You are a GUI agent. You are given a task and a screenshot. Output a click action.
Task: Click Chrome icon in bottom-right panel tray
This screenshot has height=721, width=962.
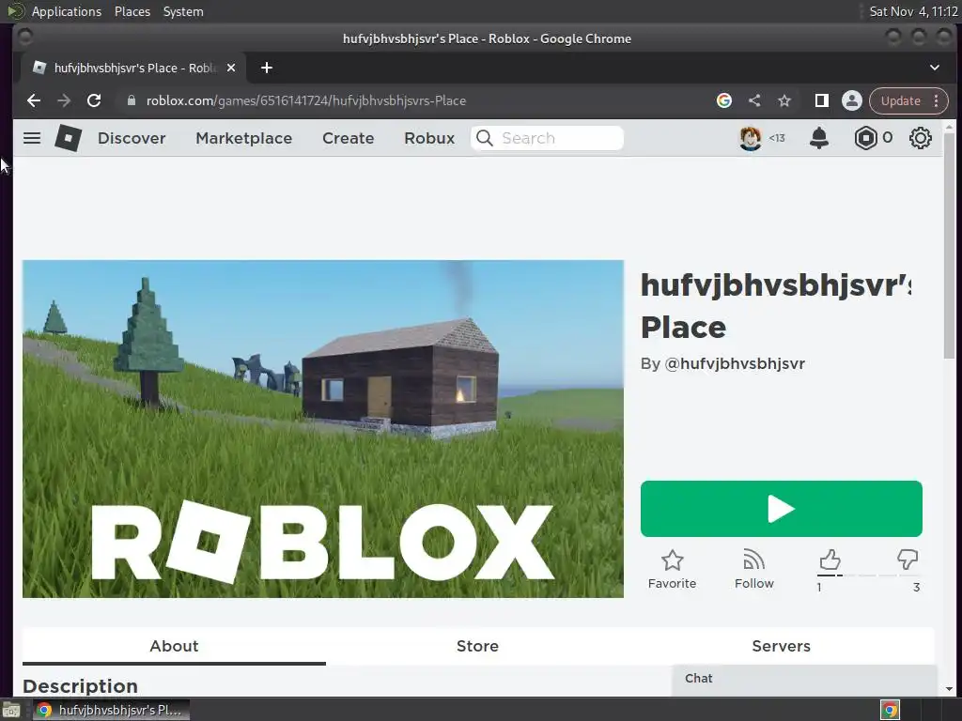pos(890,710)
